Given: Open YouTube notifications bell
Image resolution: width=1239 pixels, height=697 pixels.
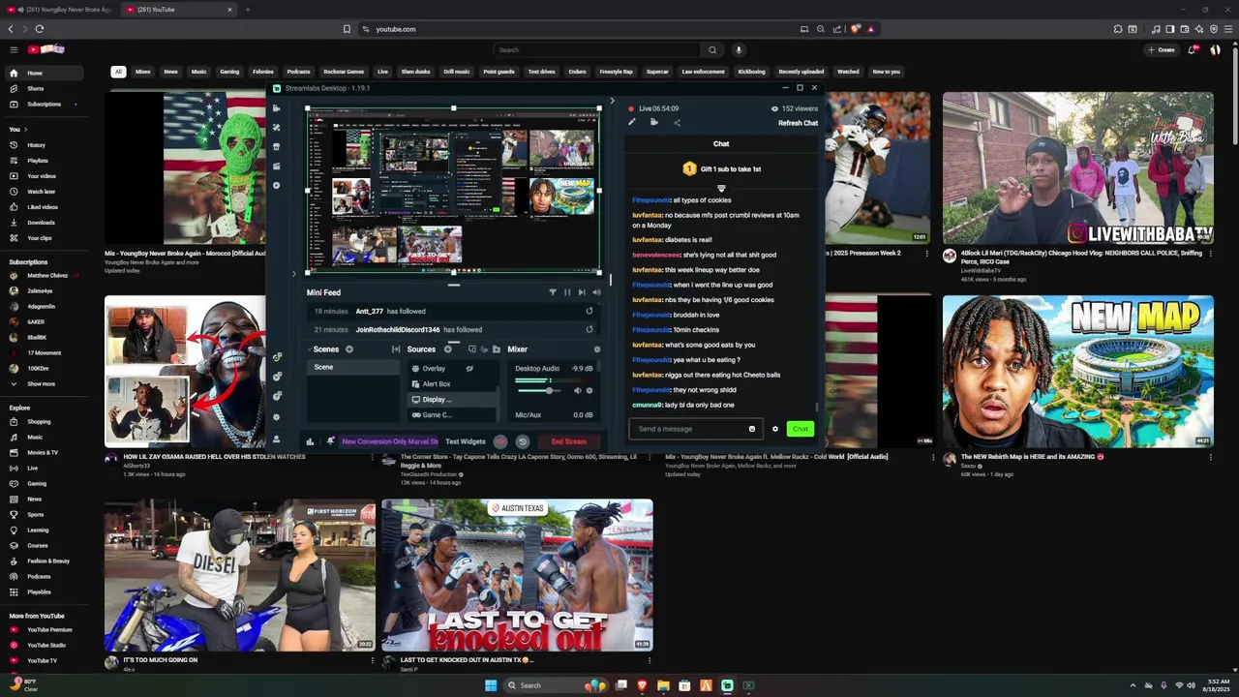Looking at the screenshot, I should point(1193,49).
